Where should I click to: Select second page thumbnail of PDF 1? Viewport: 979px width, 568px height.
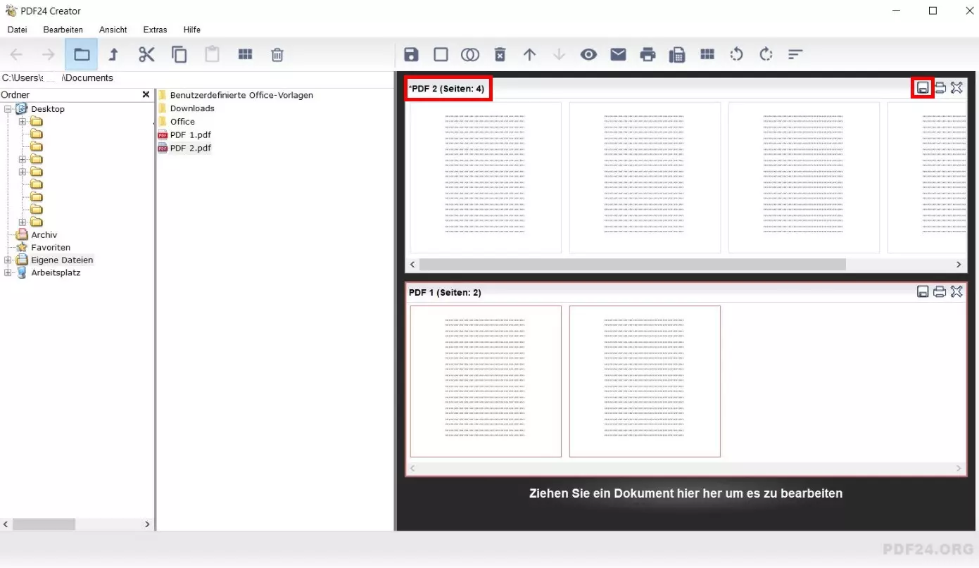[x=644, y=381]
